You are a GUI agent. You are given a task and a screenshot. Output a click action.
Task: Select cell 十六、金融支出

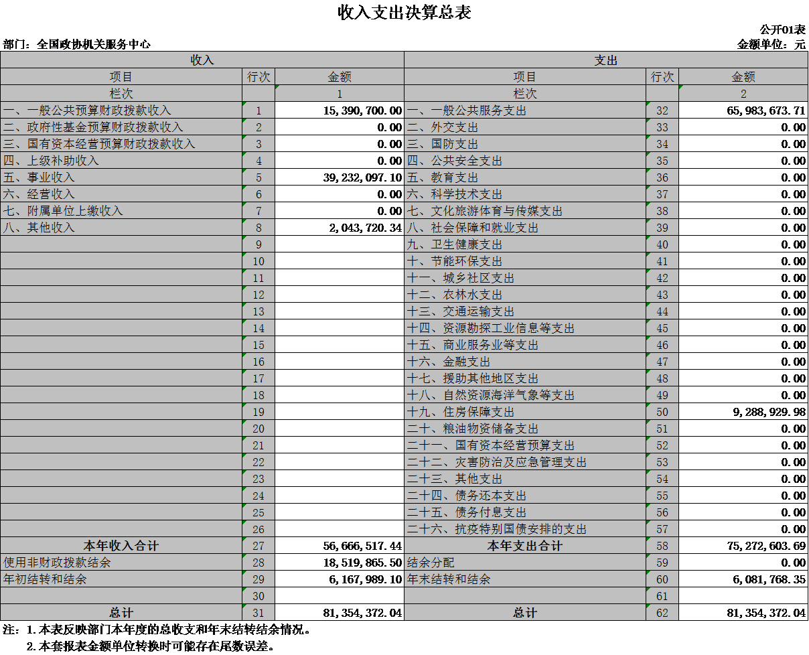[x=525, y=362]
